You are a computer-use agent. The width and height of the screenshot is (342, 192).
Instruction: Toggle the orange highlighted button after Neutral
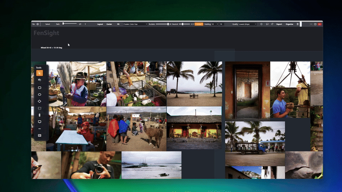(199, 24)
